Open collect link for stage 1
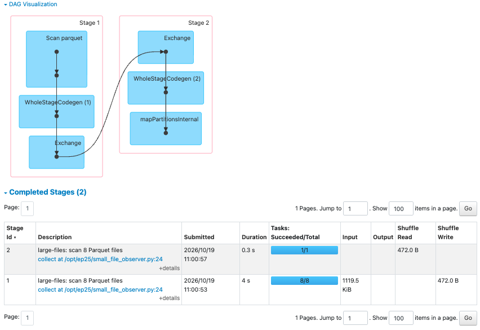The width and height of the screenshot is (480, 330). (x=100, y=289)
